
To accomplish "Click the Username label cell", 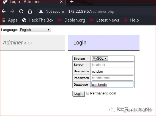I will (x=81, y=71).
